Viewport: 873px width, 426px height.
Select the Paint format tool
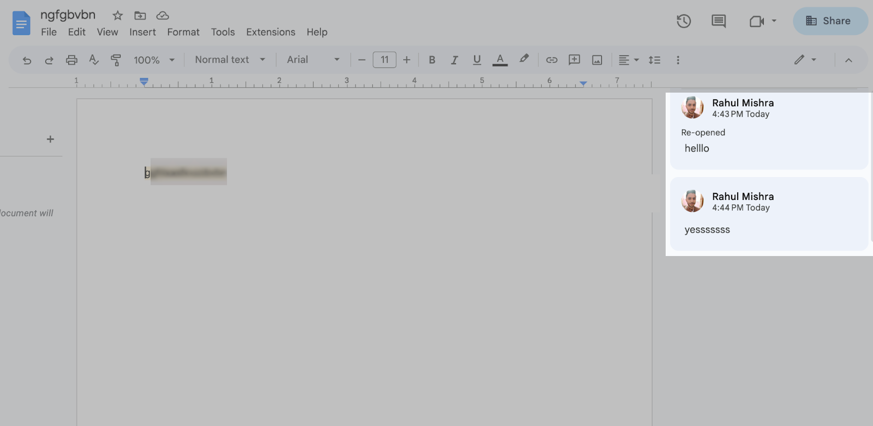[116, 60]
